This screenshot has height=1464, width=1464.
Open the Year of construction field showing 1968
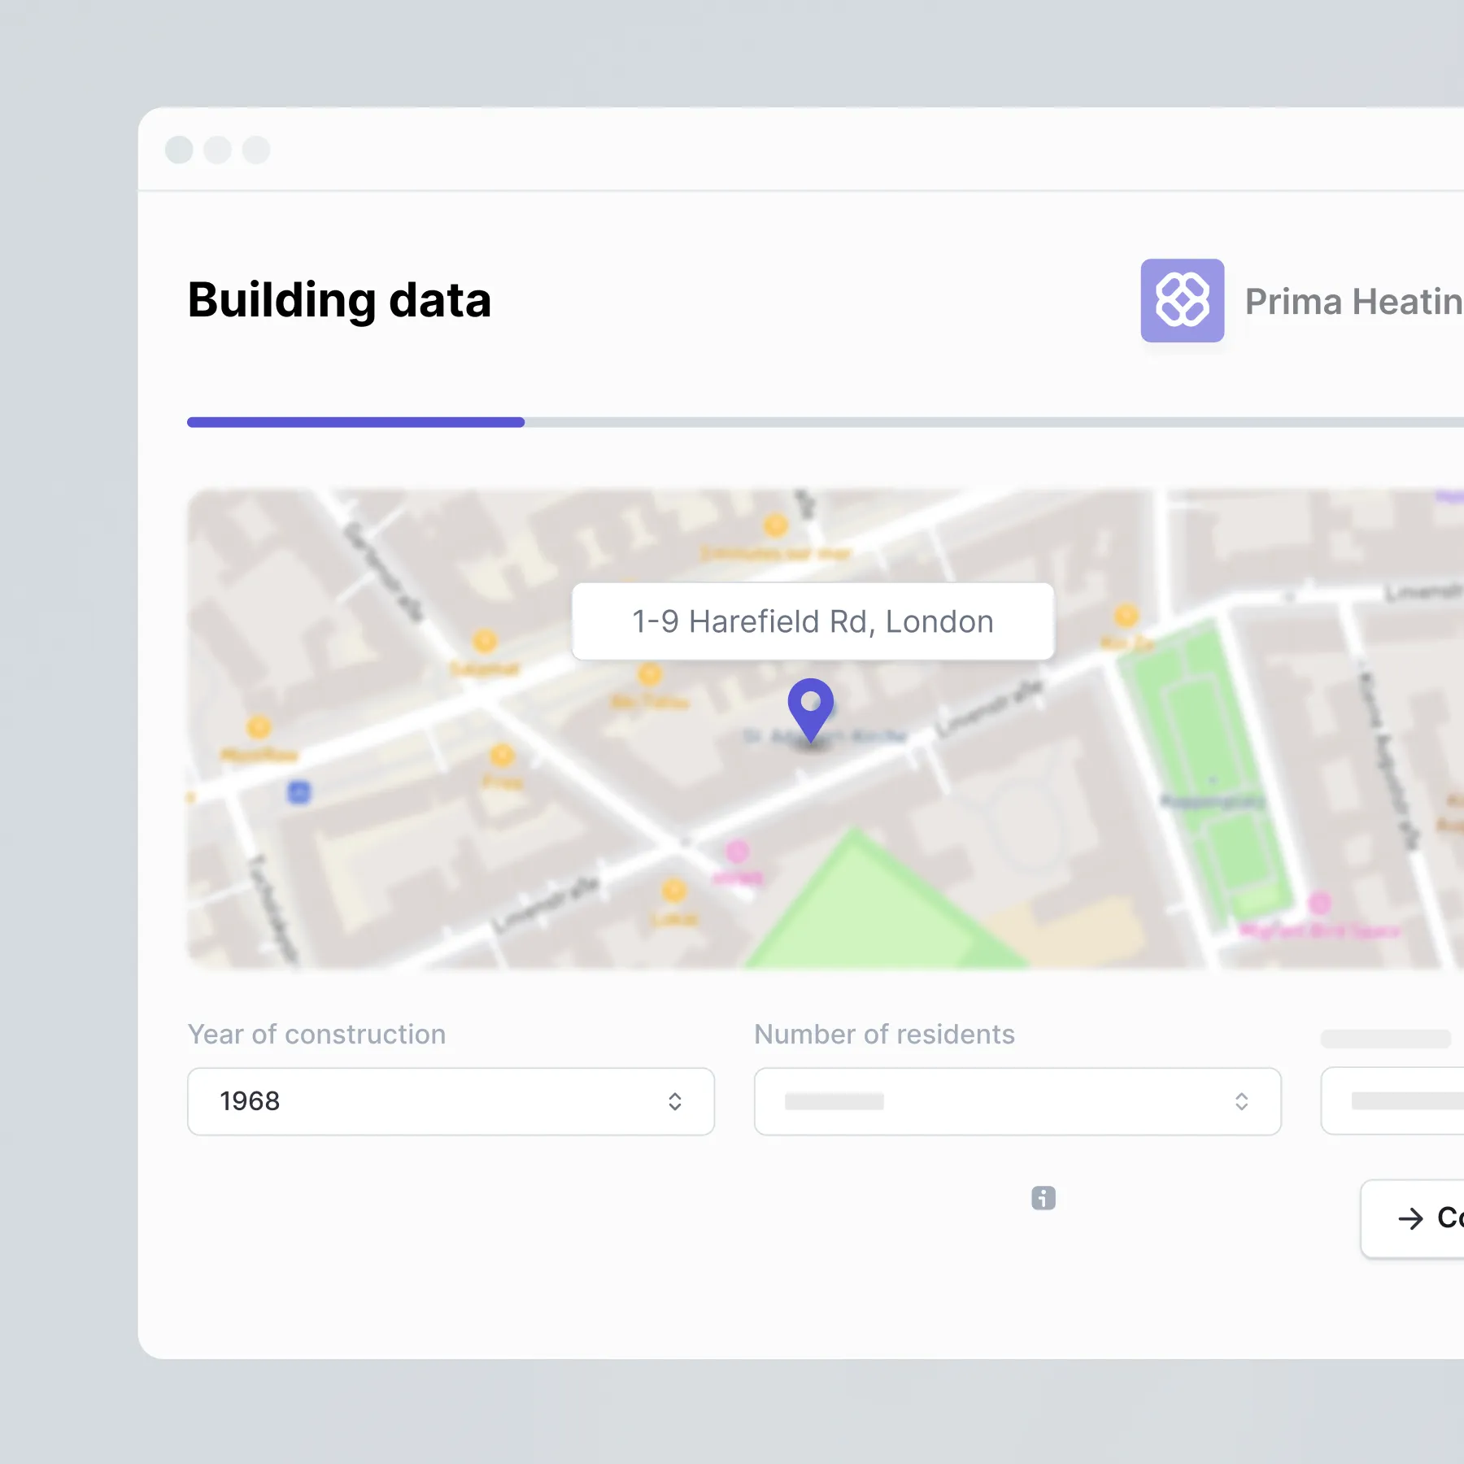[451, 1101]
